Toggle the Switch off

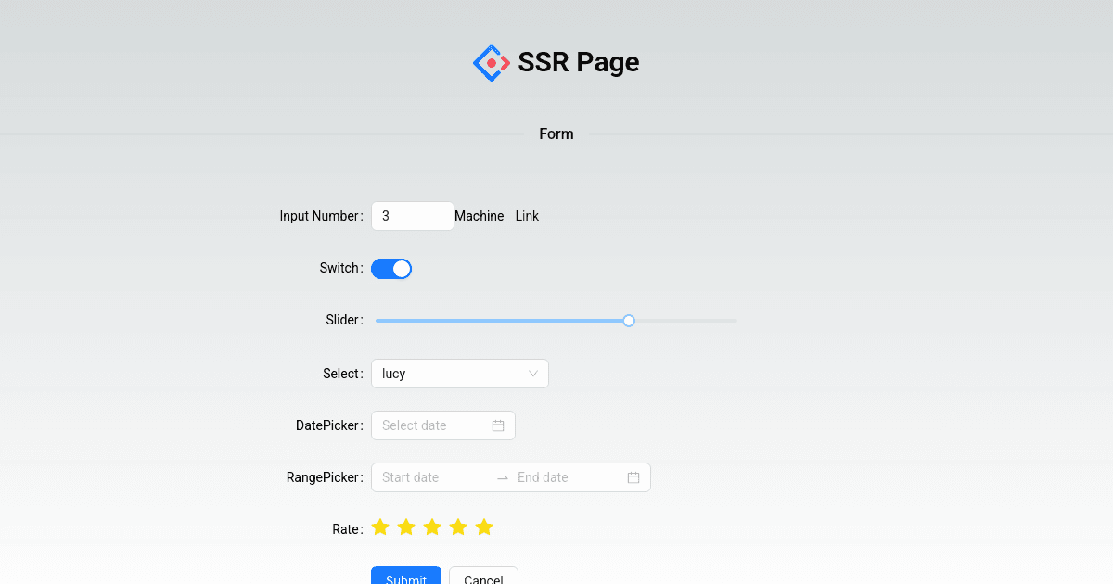[x=390, y=268]
